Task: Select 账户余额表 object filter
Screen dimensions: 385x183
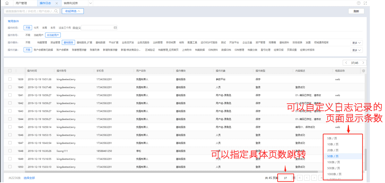Action: point(63,50)
